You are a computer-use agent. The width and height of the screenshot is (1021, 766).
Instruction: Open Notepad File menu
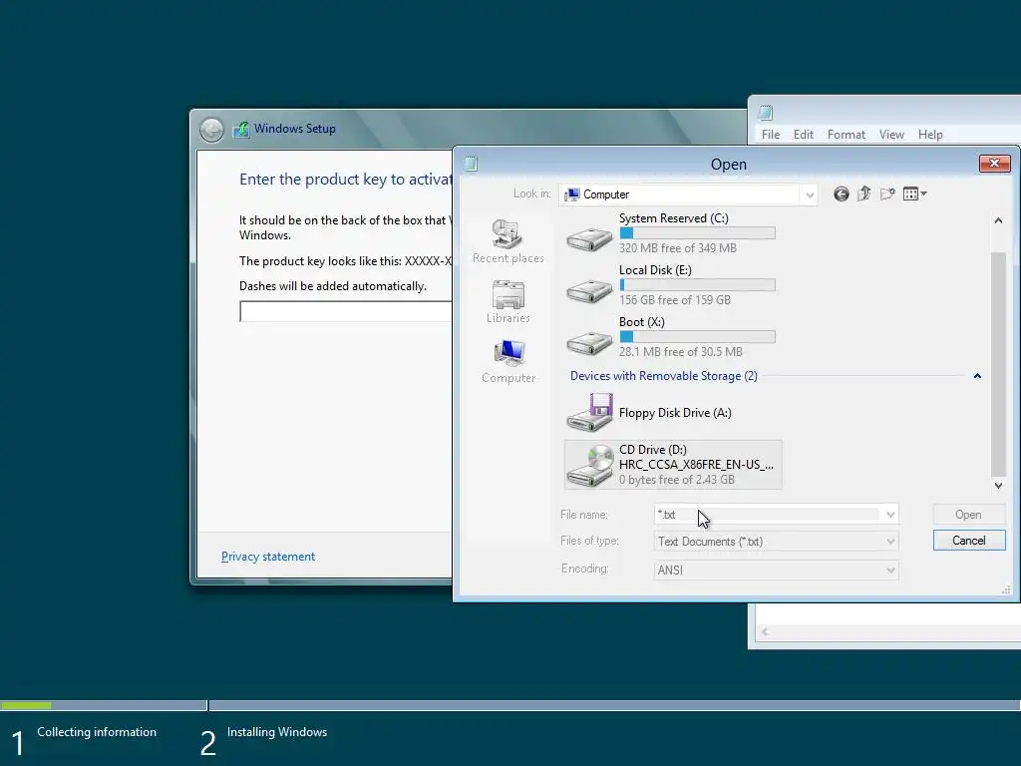pos(771,135)
